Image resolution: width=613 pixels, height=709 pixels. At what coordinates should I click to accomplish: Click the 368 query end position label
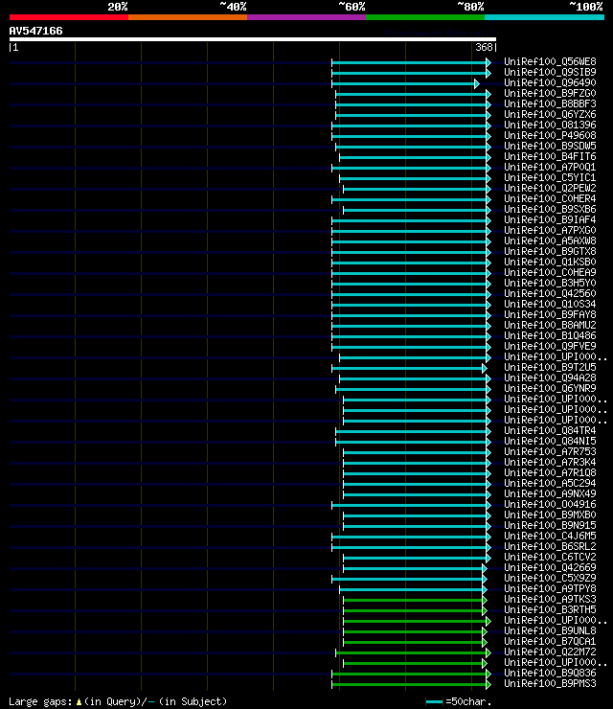coord(484,47)
